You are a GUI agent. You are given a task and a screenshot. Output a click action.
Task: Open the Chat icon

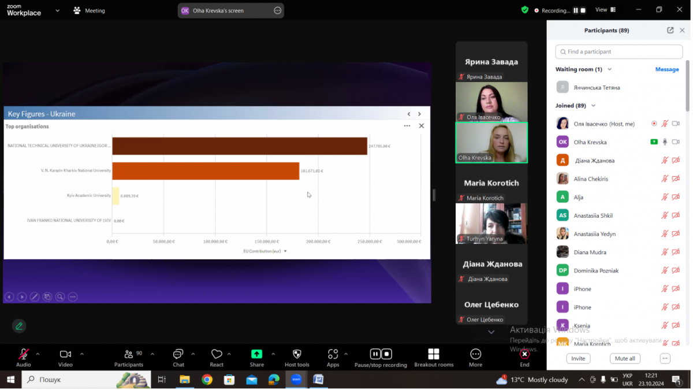pyautogui.click(x=178, y=354)
